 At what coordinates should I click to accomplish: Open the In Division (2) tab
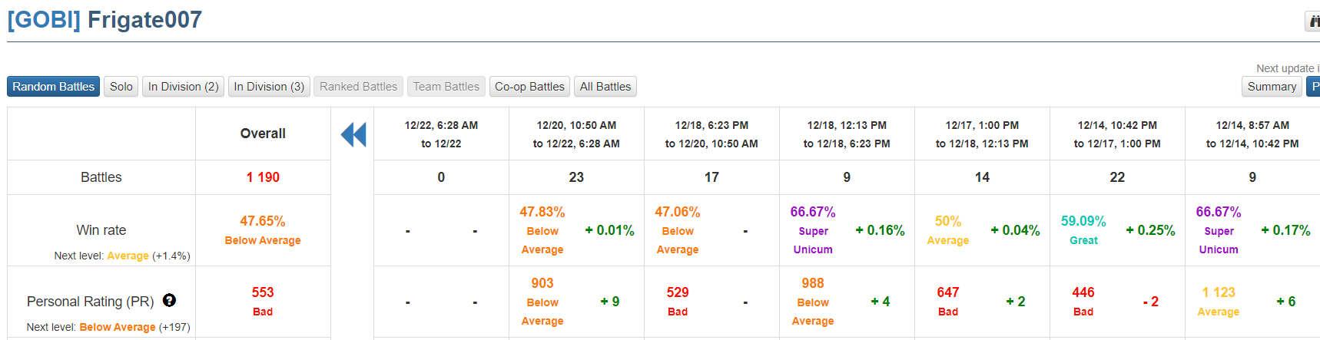pyautogui.click(x=183, y=87)
